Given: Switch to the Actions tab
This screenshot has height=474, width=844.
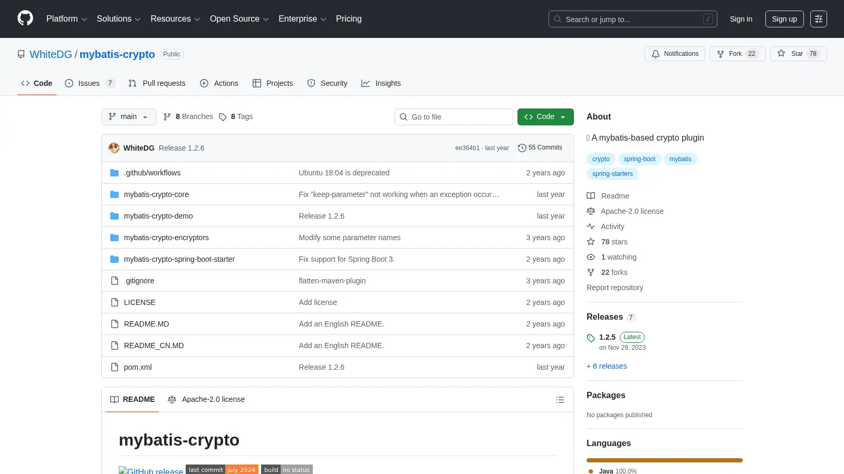Looking at the screenshot, I should (x=219, y=83).
